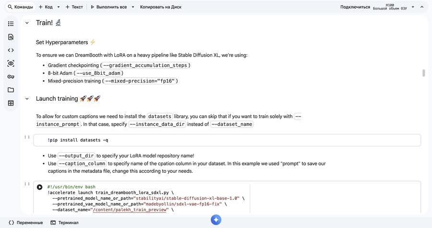Click --output_dir inline code

pyautogui.click(x=76, y=156)
